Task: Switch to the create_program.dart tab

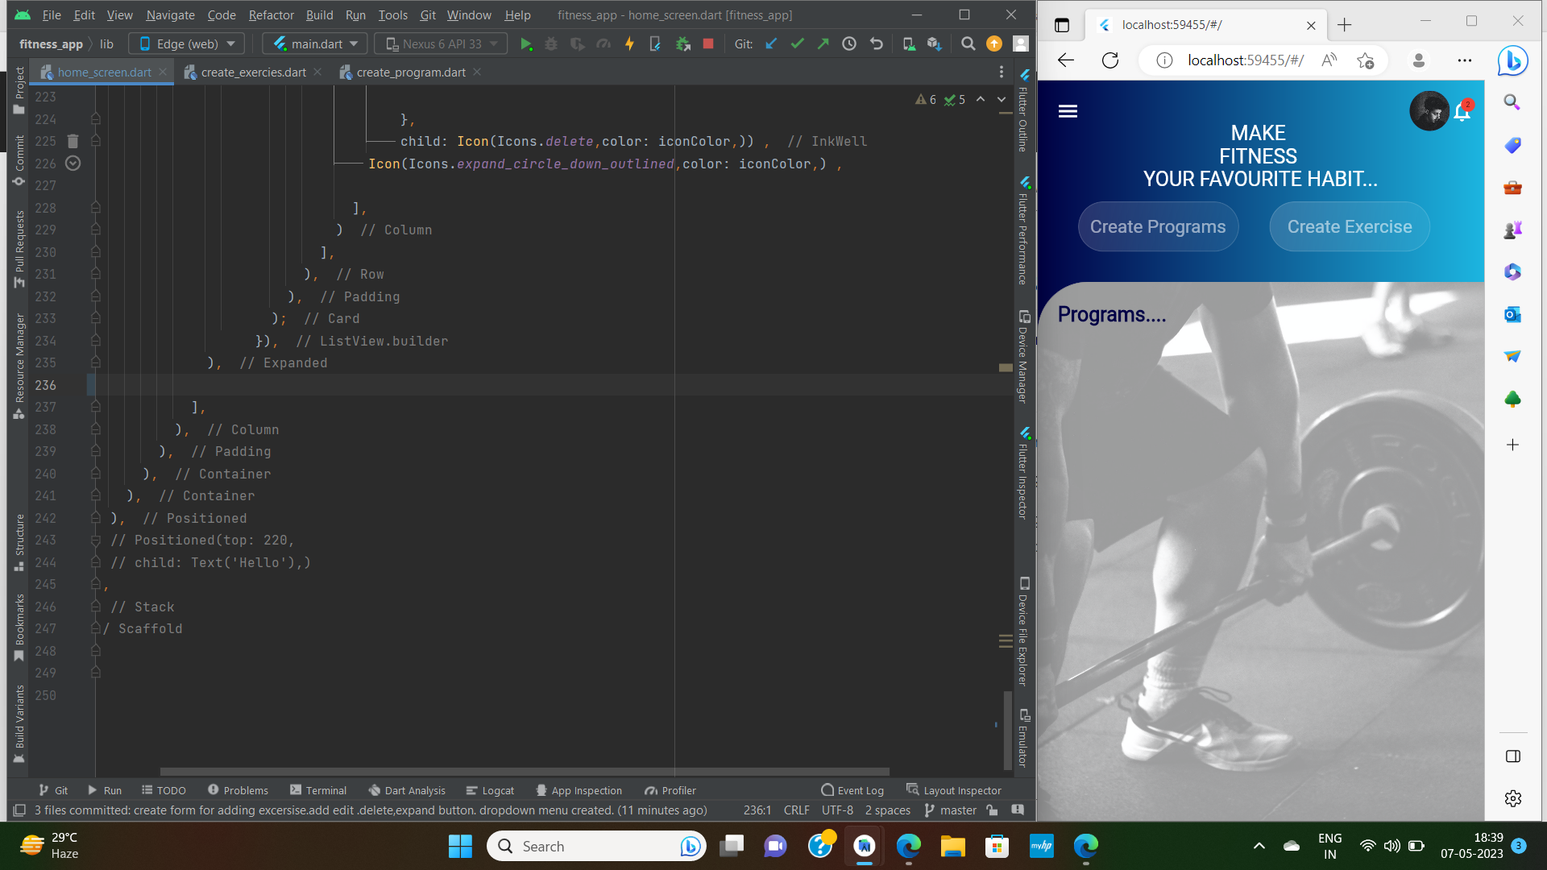Action: (x=412, y=72)
